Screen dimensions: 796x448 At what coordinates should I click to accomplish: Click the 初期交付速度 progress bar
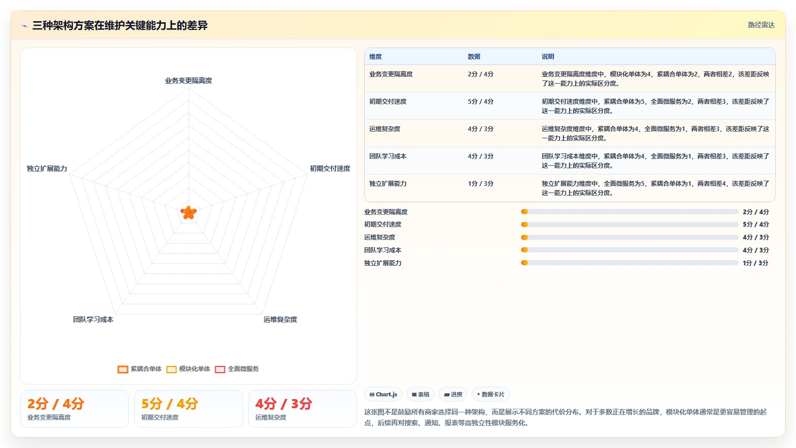point(629,225)
